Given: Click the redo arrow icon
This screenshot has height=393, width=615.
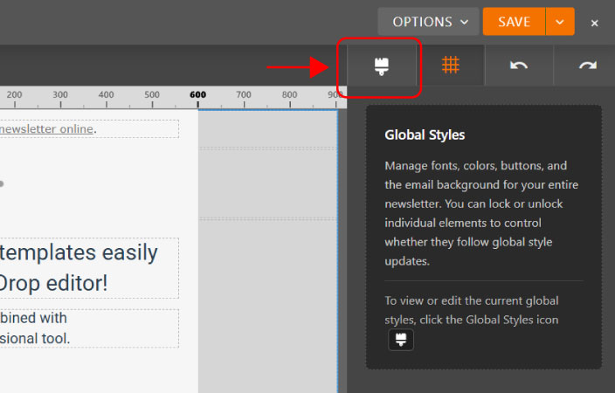Looking at the screenshot, I should (587, 66).
